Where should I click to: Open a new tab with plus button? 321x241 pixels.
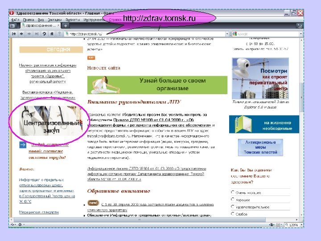pos(66,26)
